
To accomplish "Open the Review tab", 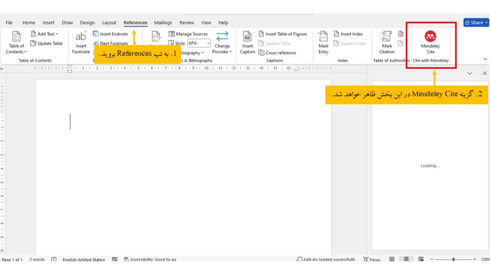I will [x=187, y=22].
